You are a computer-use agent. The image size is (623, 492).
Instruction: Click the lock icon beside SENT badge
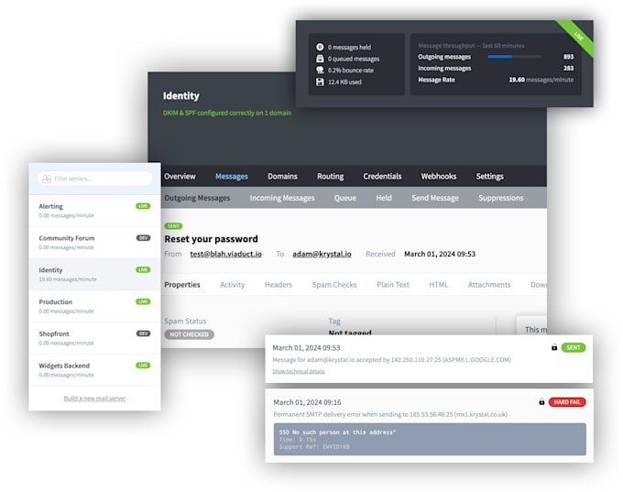[x=554, y=347]
